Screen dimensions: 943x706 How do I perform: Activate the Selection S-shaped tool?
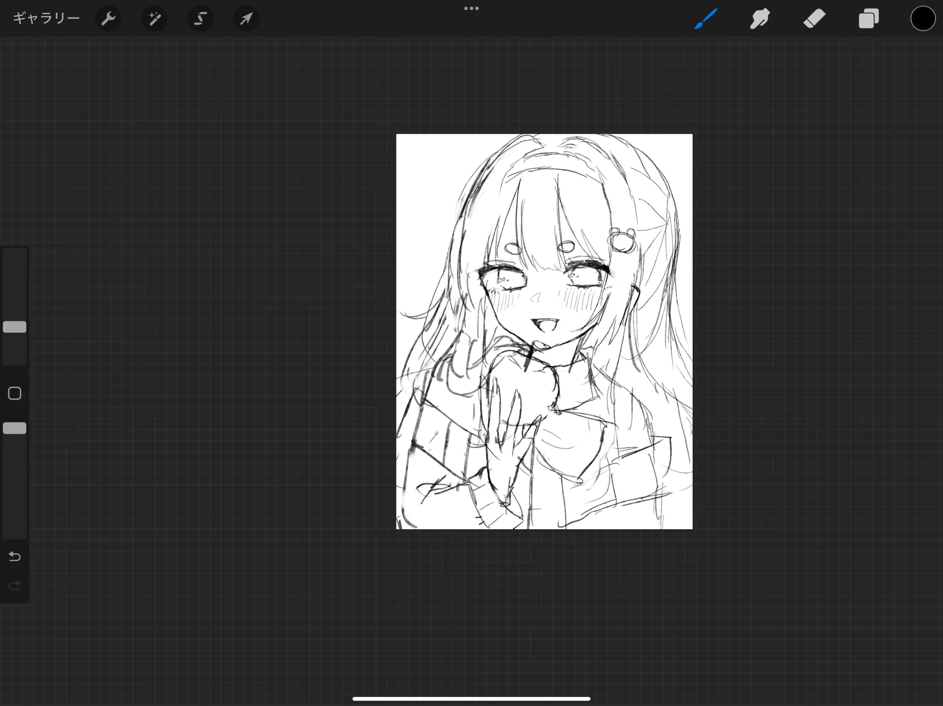click(x=201, y=19)
